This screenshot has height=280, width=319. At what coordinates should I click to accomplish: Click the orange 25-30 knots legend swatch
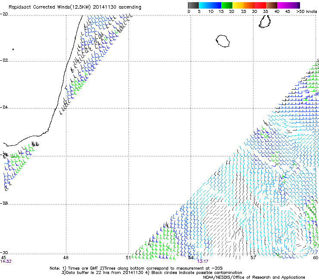click(x=249, y=5)
